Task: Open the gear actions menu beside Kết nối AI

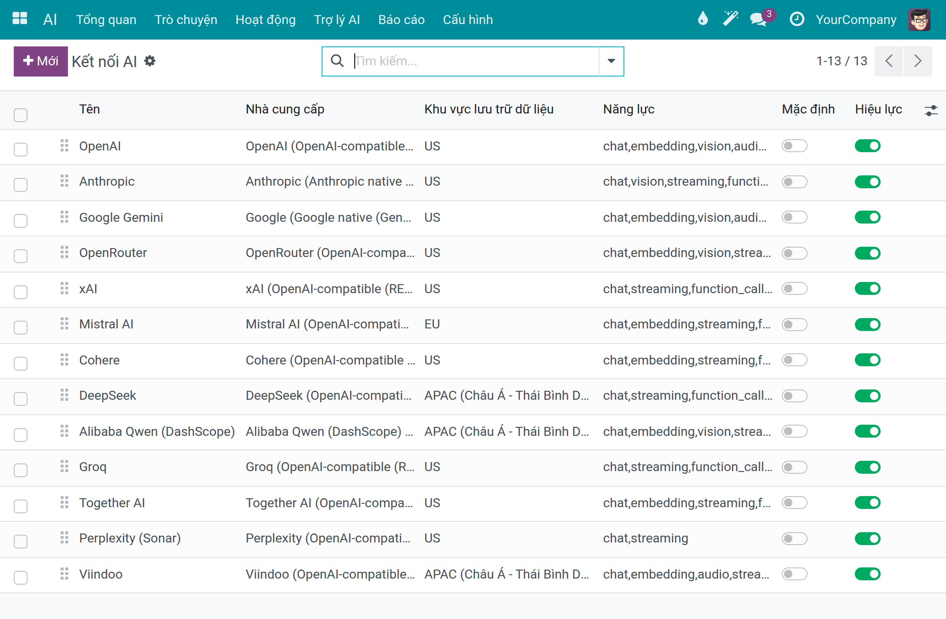Action: (x=150, y=61)
